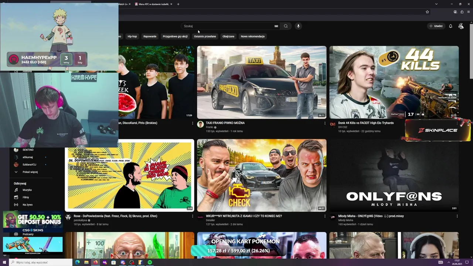This screenshot has width=473, height=266.
Task: Open Firefox hamburger application menu
Action: pyautogui.click(x=469, y=12)
